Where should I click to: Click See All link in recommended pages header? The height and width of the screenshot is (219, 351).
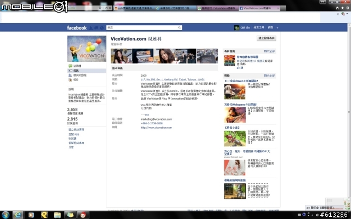[269, 51]
